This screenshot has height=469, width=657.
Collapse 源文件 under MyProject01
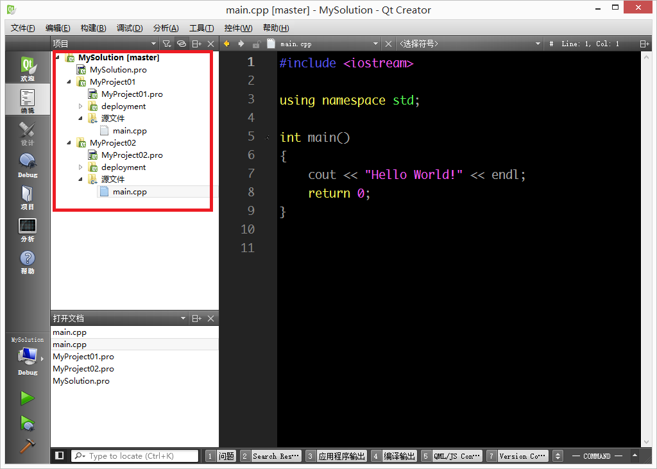coord(80,118)
